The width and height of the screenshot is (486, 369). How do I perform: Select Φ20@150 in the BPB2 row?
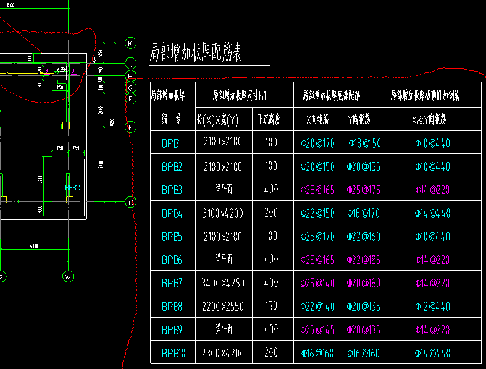tap(317, 167)
